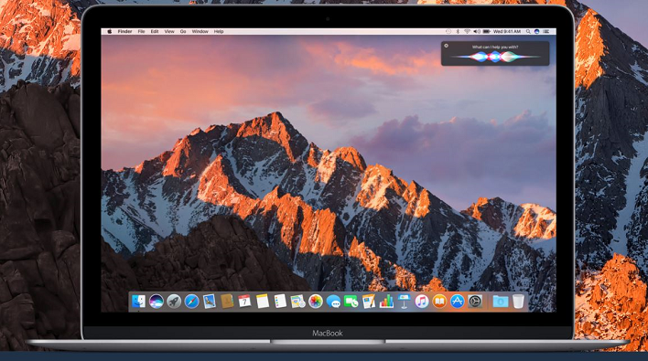Launch Siri from the Dock
The image size is (648, 361).
coord(157,302)
